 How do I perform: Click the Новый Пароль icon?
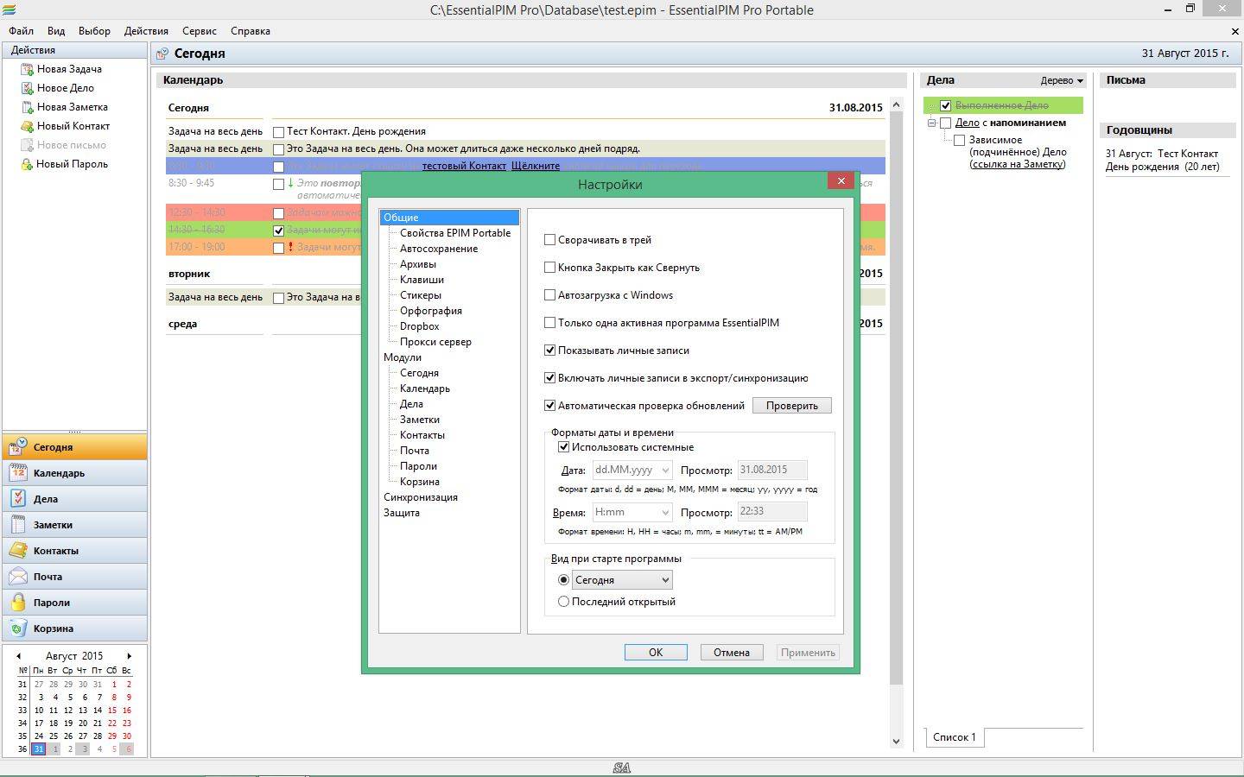point(27,164)
